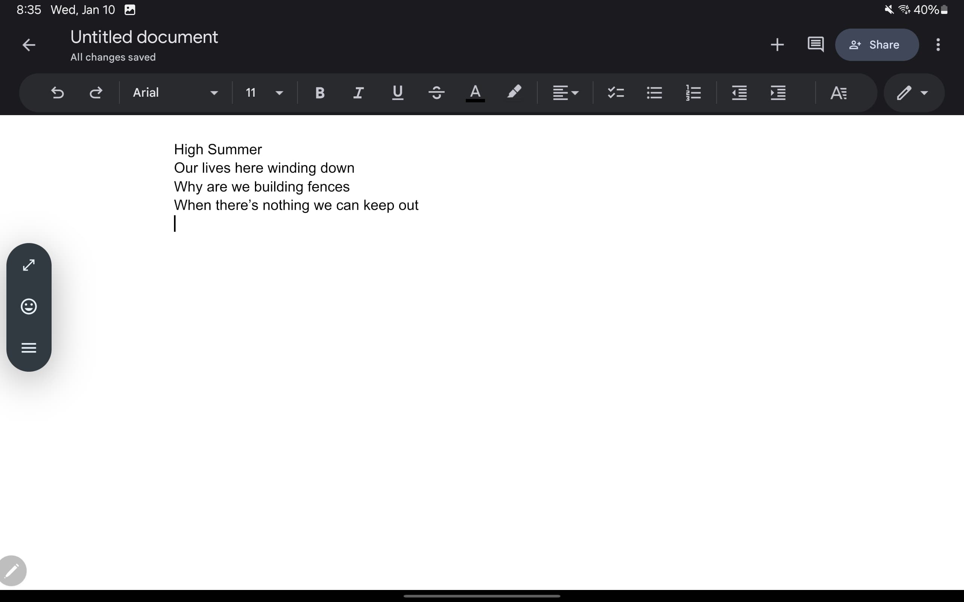Screen dimensions: 964x602
Task: Open the comments panel
Action: (816, 45)
